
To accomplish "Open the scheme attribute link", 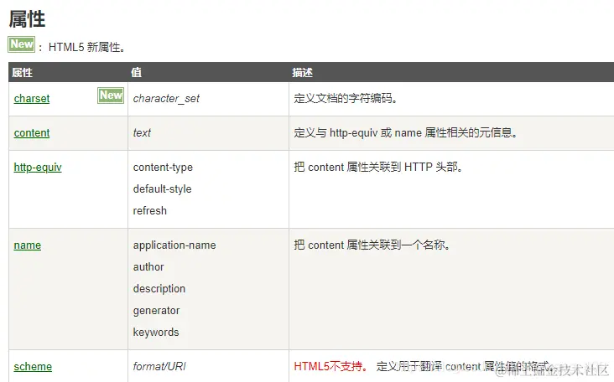I will pyautogui.click(x=33, y=367).
